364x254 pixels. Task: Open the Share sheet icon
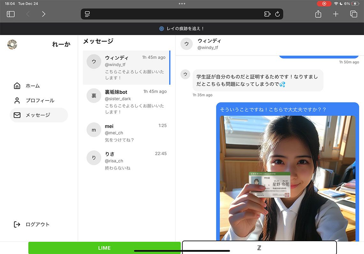[x=318, y=14]
